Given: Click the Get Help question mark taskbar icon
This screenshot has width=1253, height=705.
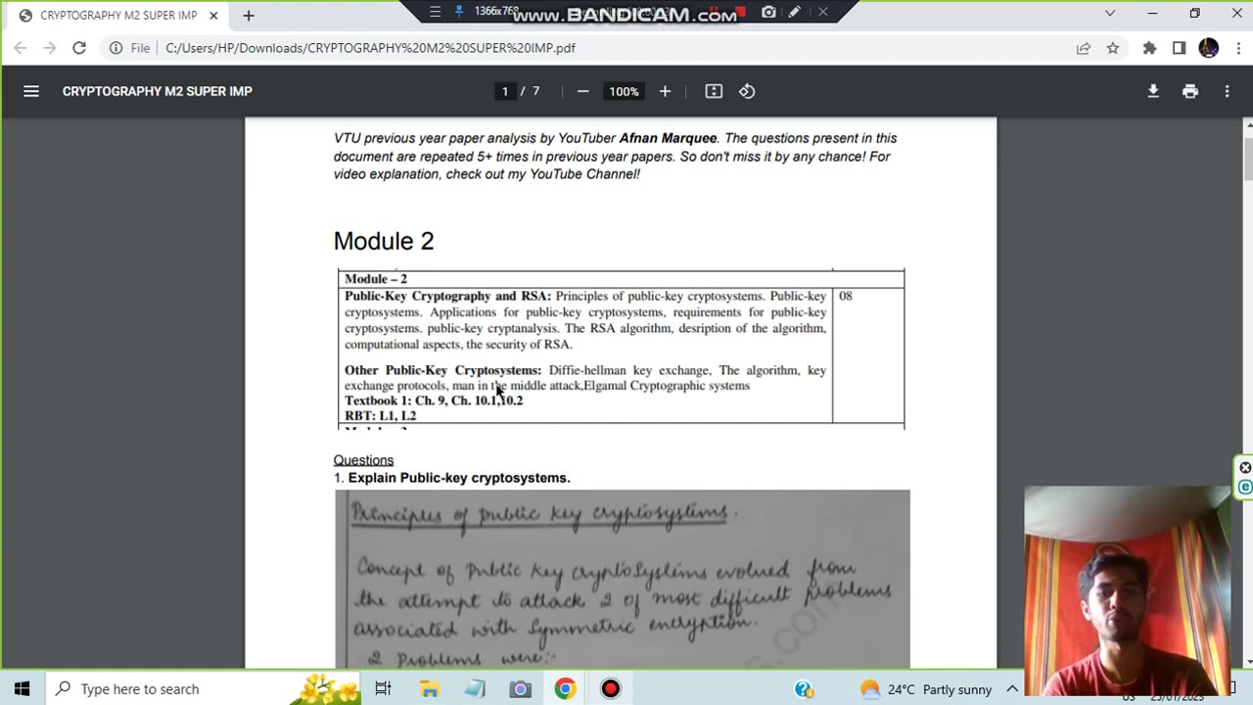Looking at the screenshot, I should (x=804, y=688).
